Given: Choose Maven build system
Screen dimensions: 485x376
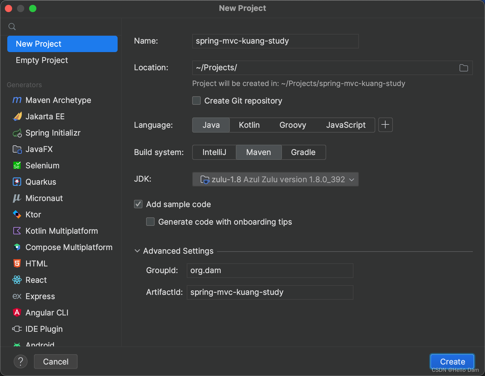Looking at the screenshot, I should click(x=259, y=152).
